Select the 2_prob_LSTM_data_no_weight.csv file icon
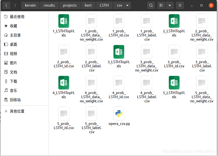Image resolution: width=218 pixels, height=156 pixels. point(202,21)
